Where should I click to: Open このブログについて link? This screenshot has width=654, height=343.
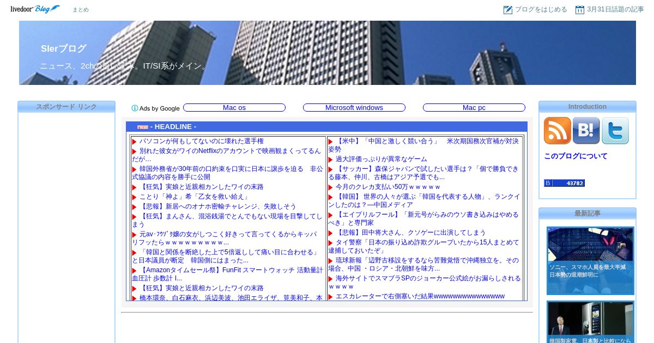click(576, 156)
